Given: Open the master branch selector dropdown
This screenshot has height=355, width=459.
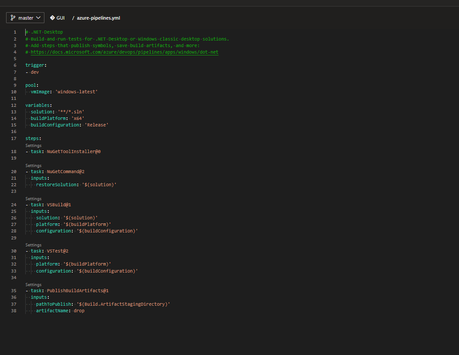Looking at the screenshot, I should [x=25, y=17].
